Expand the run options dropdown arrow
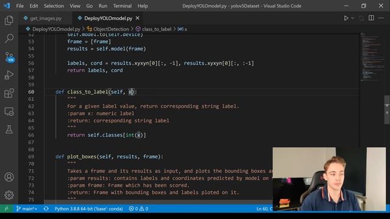390x219 pixels. (x=352, y=18)
